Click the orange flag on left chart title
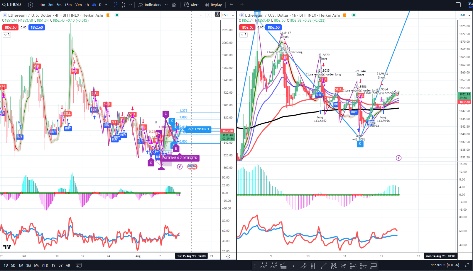Screen dimensions: 473x271 click(108, 15)
